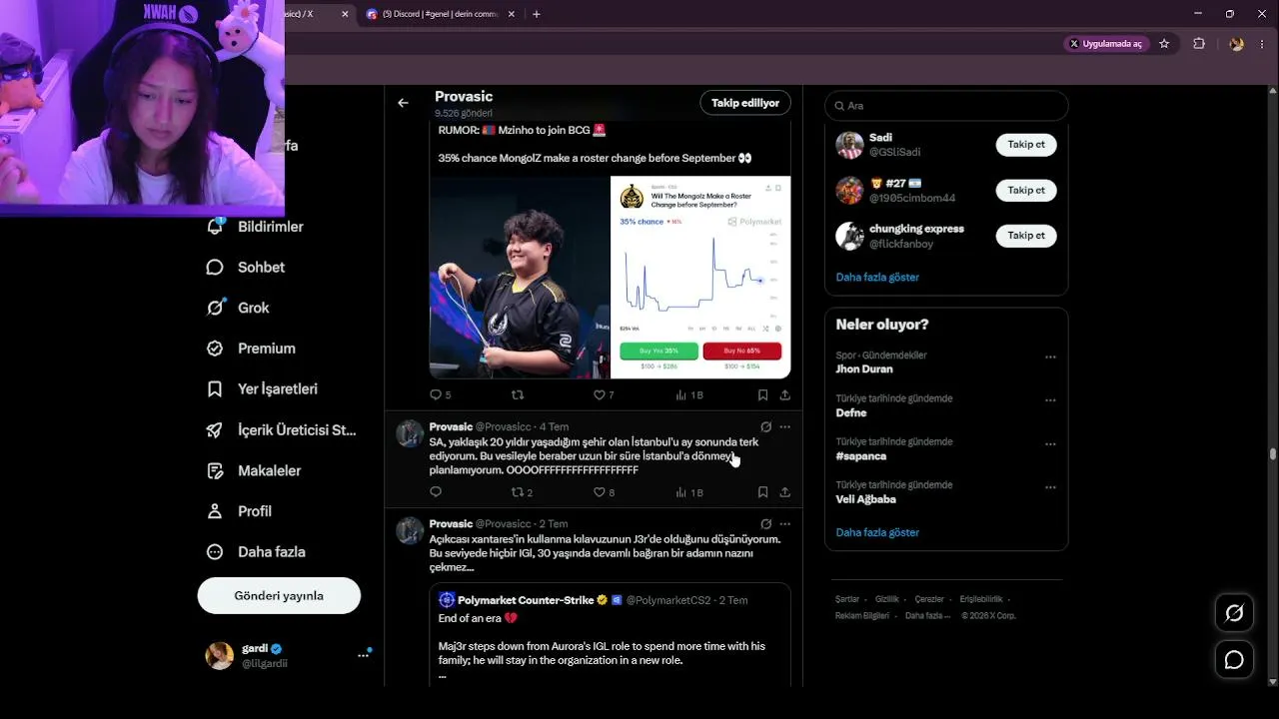Open the quoted Polymarket Counter-Strike post
The image size is (1279, 719).
pyautogui.click(x=611, y=635)
